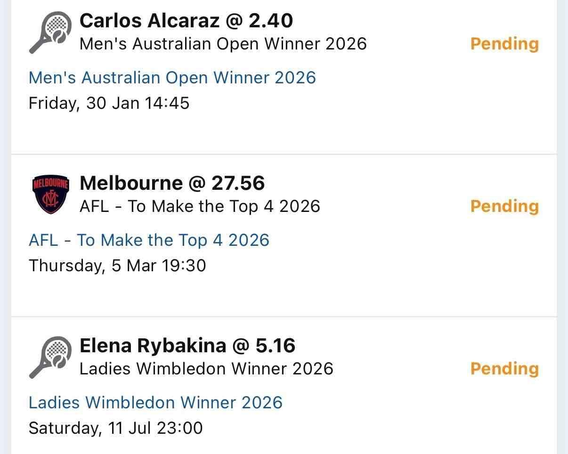568x454 pixels.
Task: Open the AFL To Make the Top 4 link
Action: [x=149, y=240]
